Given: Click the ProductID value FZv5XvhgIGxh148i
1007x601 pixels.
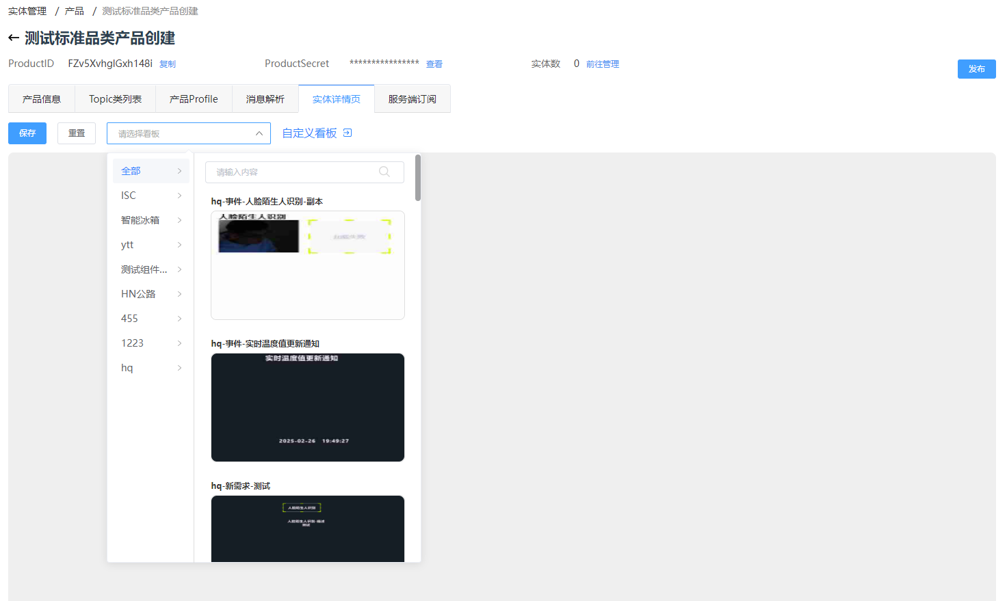Looking at the screenshot, I should coord(110,64).
